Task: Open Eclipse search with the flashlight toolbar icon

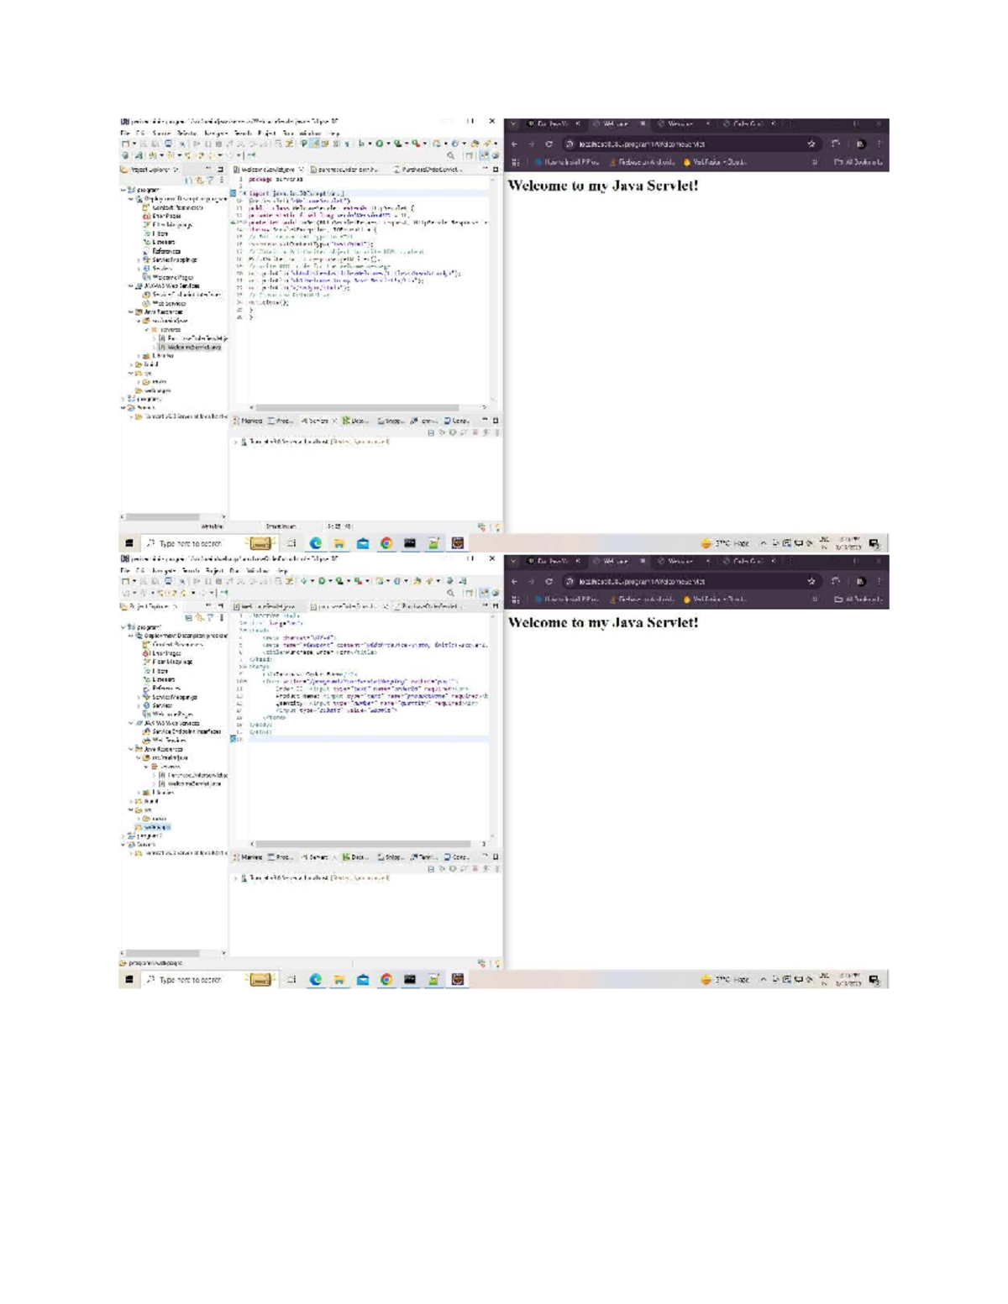Action: [x=451, y=155]
